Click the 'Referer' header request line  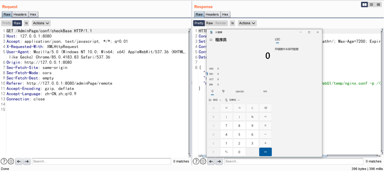pyautogui.click(x=59, y=83)
